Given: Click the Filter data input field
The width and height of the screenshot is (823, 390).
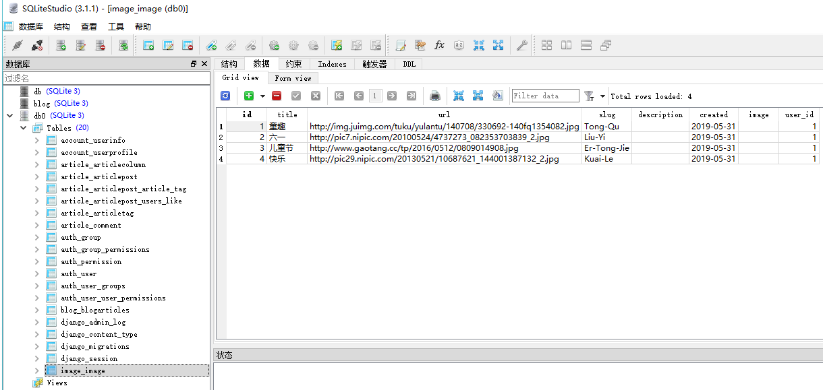Looking at the screenshot, I should click(545, 96).
